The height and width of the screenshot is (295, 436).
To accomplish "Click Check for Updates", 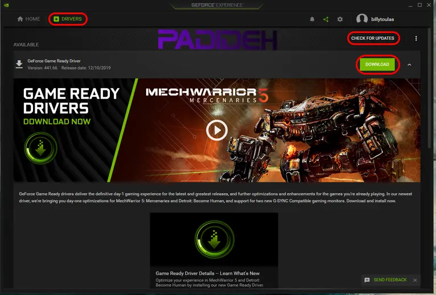I will coord(373,38).
